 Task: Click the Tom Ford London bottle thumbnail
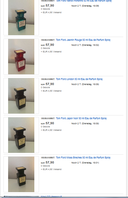21,96
